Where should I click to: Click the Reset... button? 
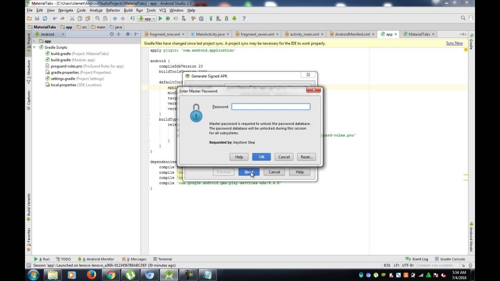point(306,157)
